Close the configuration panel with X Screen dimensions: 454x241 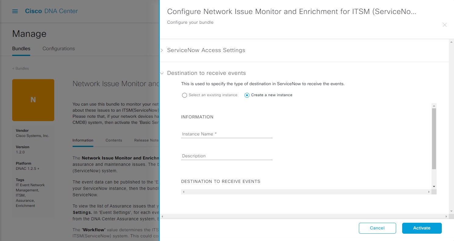[445, 25]
